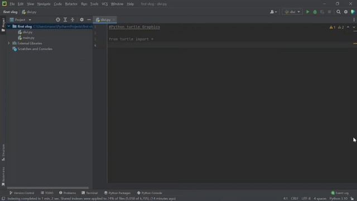Viewport: 357px width, 201px height.
Task: Click divi.py breadcrumb in navigation bar
Action: click(x=29, y=12)
